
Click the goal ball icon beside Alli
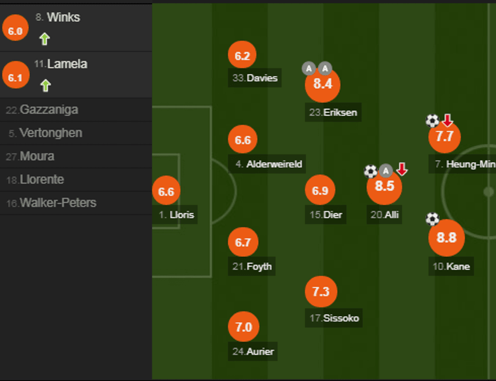(x=370, y=171)
